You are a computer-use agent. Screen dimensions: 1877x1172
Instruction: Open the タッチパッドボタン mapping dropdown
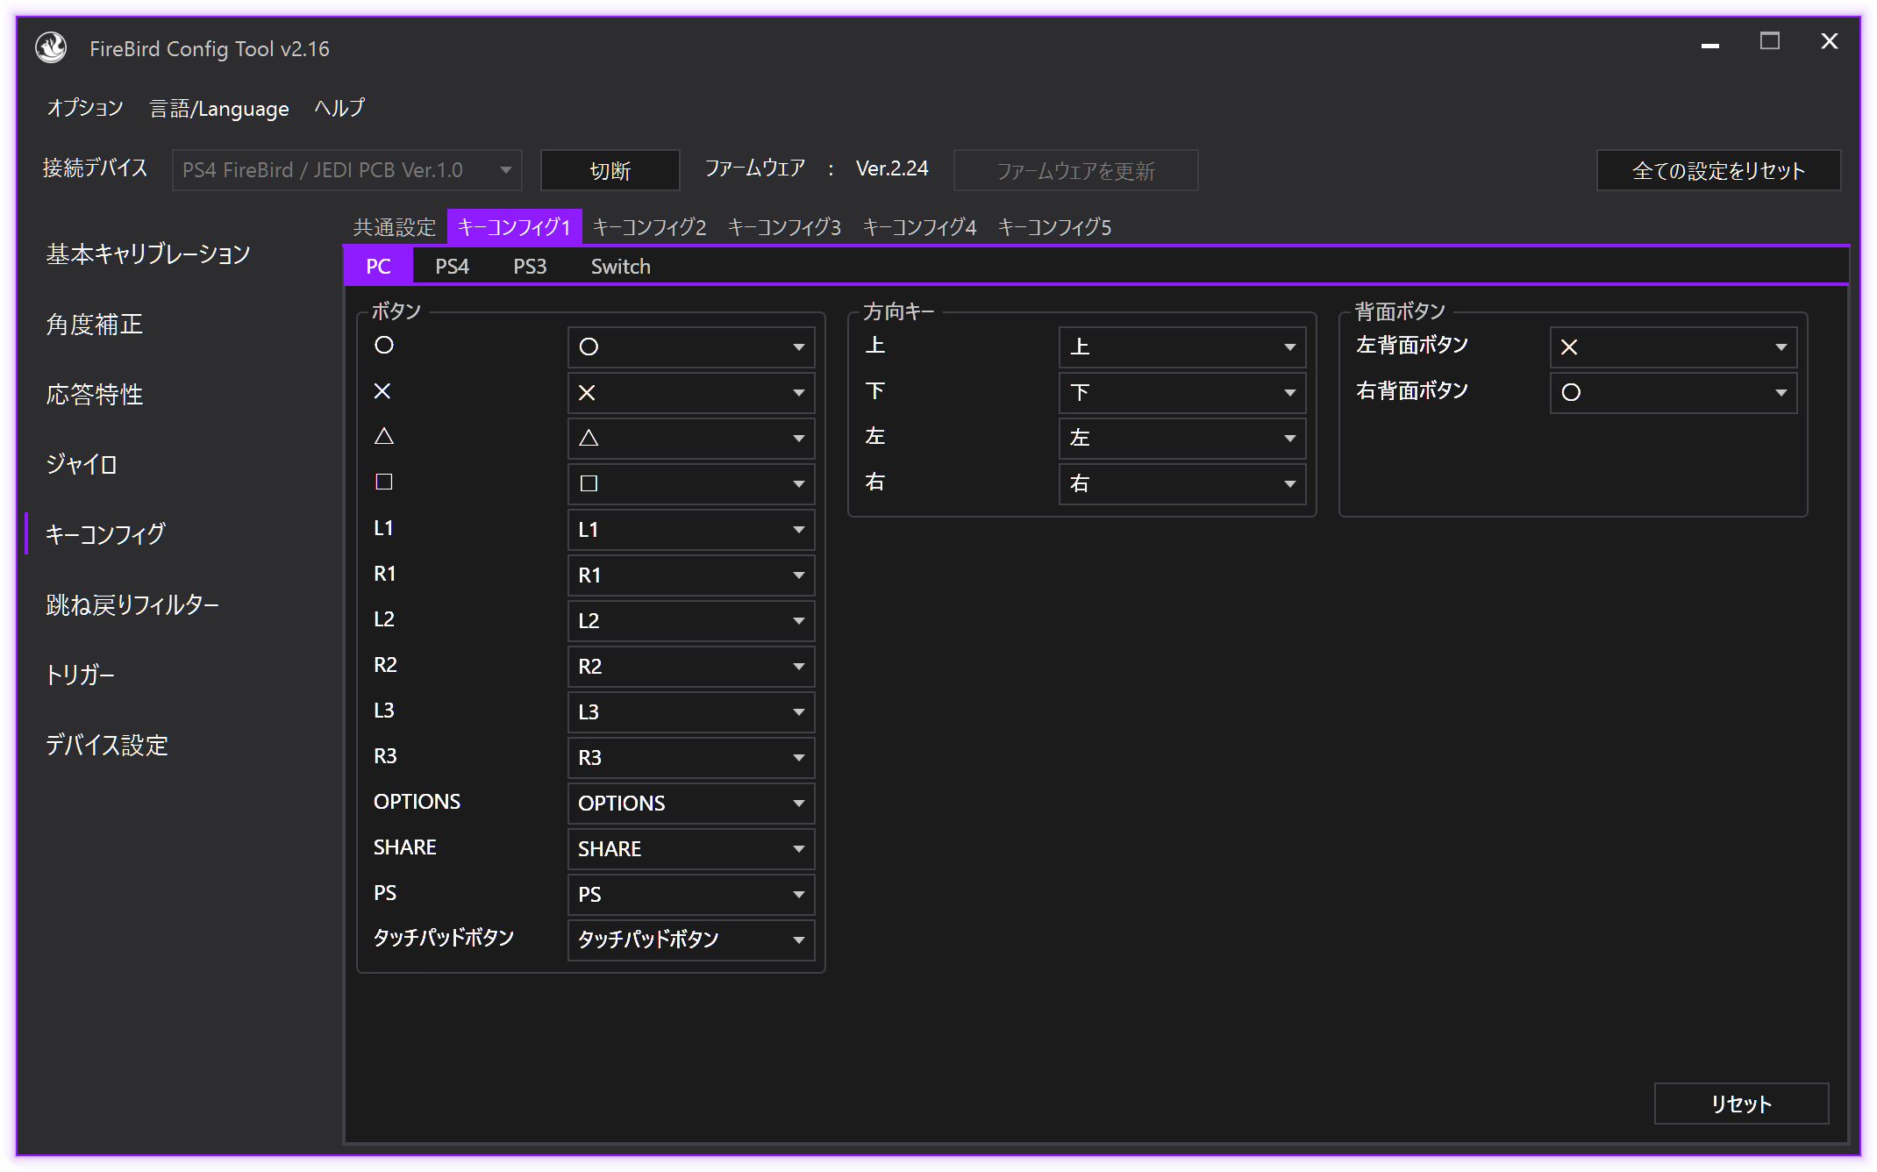[x=690, y=940]
